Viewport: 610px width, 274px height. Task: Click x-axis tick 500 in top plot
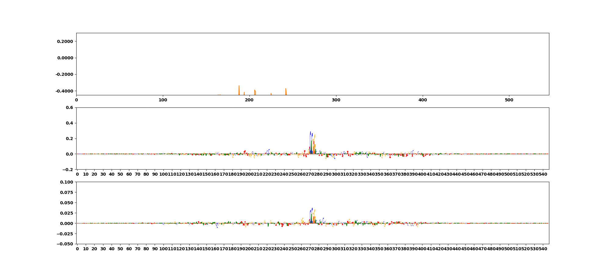[x=509, y=100]
